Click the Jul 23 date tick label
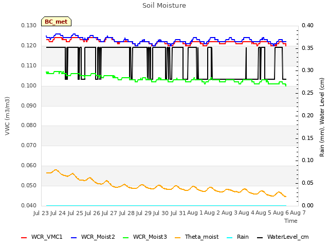This screenshot has width=329, height=247. (x=41, y=213)
